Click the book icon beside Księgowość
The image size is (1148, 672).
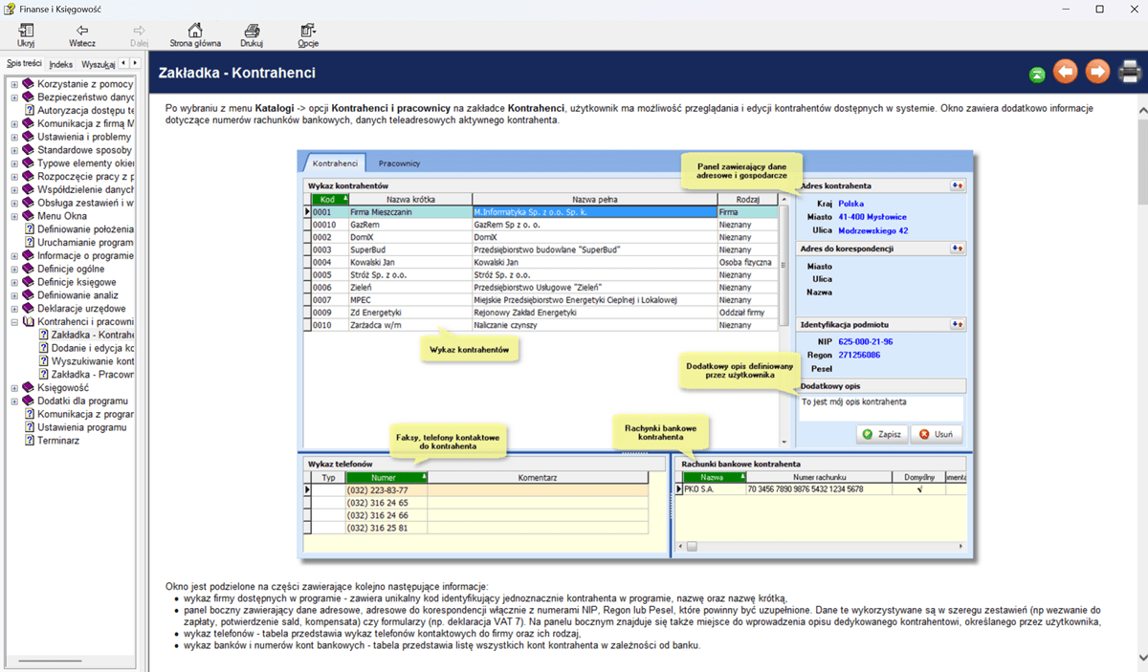29,388
